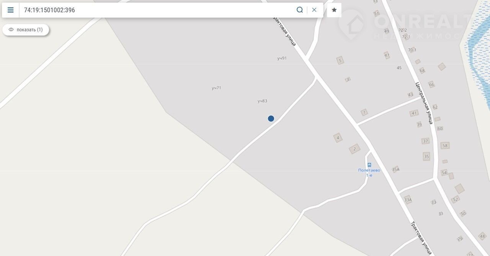
Task: Clear the search field with X
Action: (x=314, y=10)
